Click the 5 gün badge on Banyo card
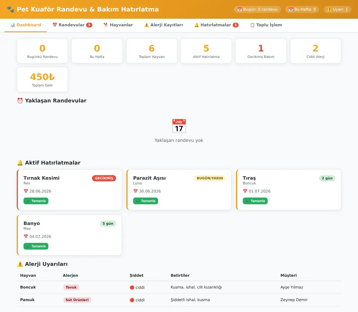The image size is (358, 312). tap(108, 224)
